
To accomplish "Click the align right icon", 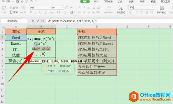I will click(x=89, y=12).
